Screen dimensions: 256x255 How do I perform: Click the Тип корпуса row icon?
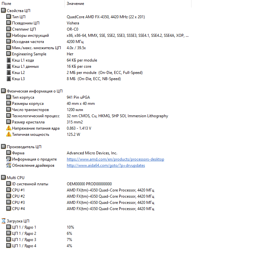pos(9,97)
